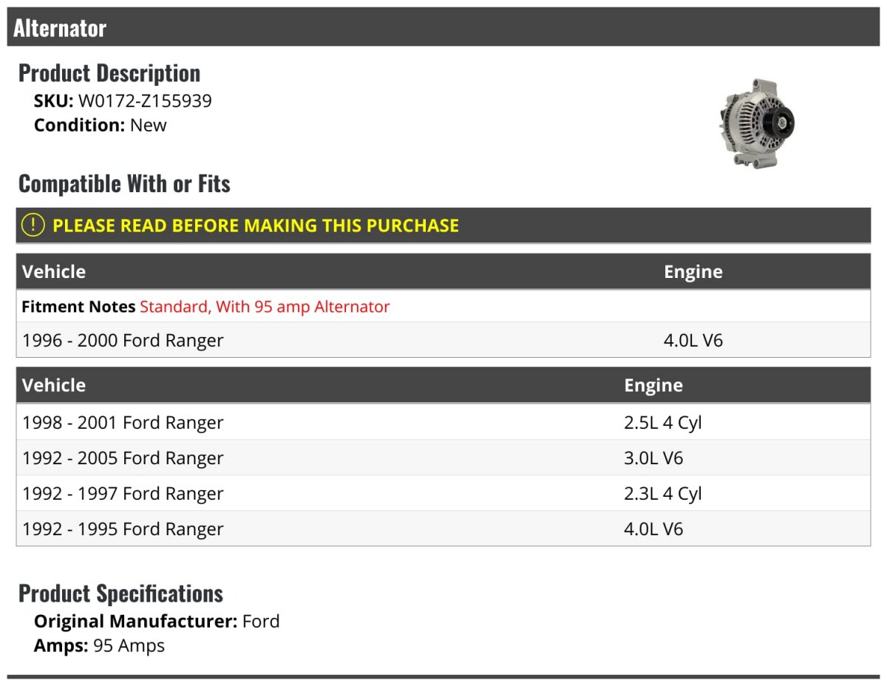Click the PLEASE READ BEFORE MAKING THIS PURCHASE banner
This screenshot has height=686, width=887.
(x=256, y=225)
